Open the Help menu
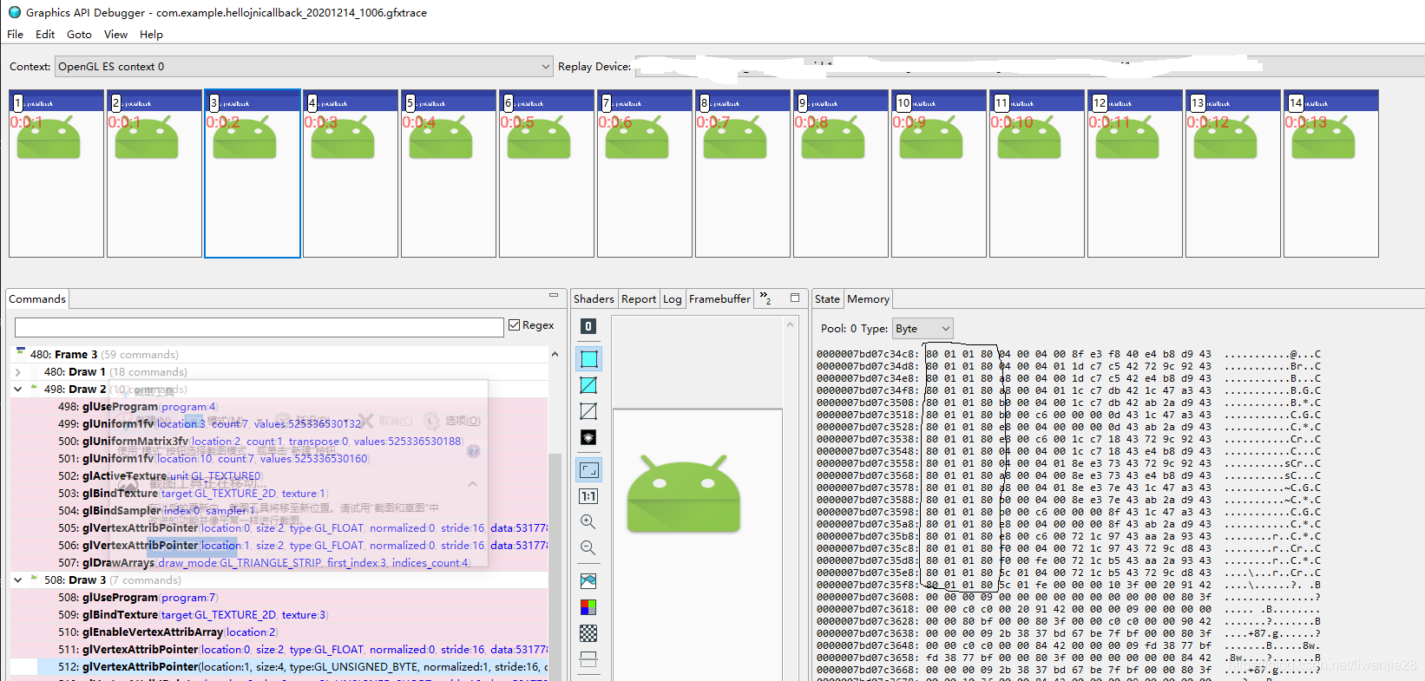 coord(151,35)
